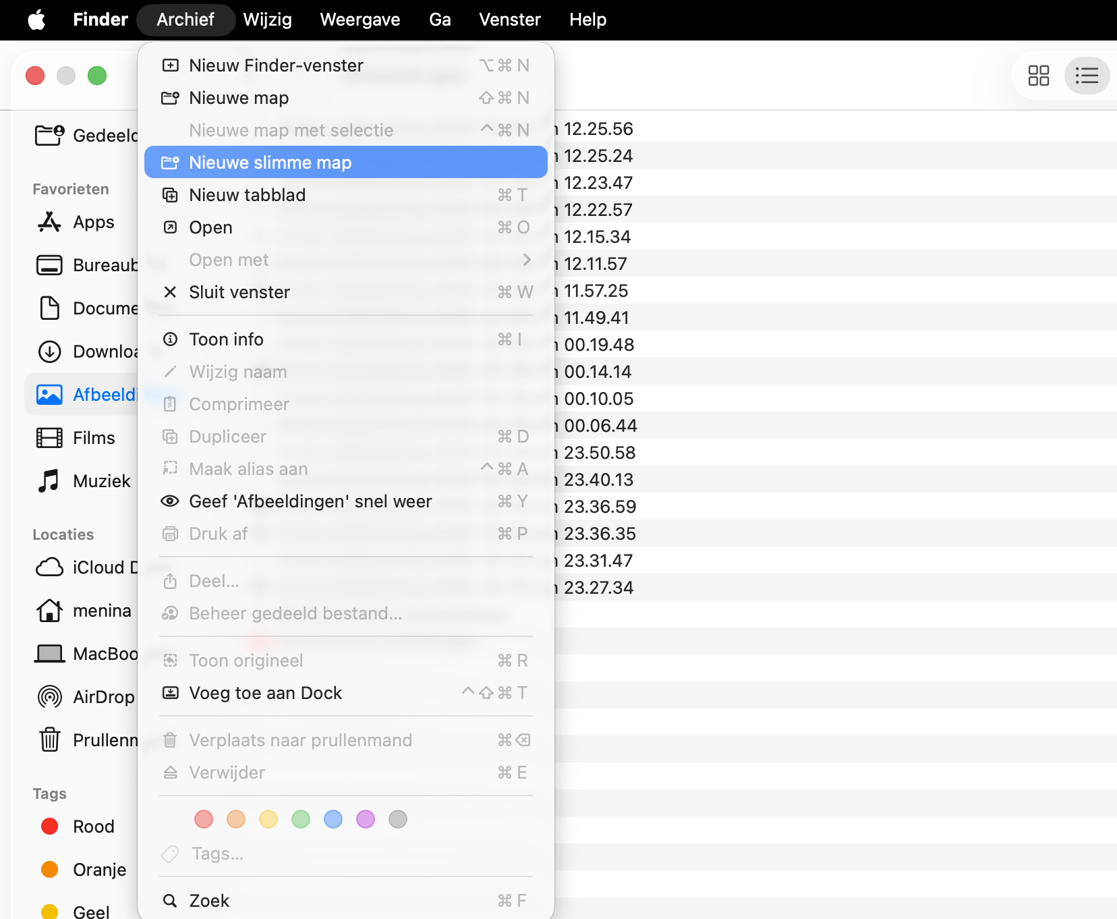
Task: Switch to icon grid view
Action: click(x=1039, y=76)
